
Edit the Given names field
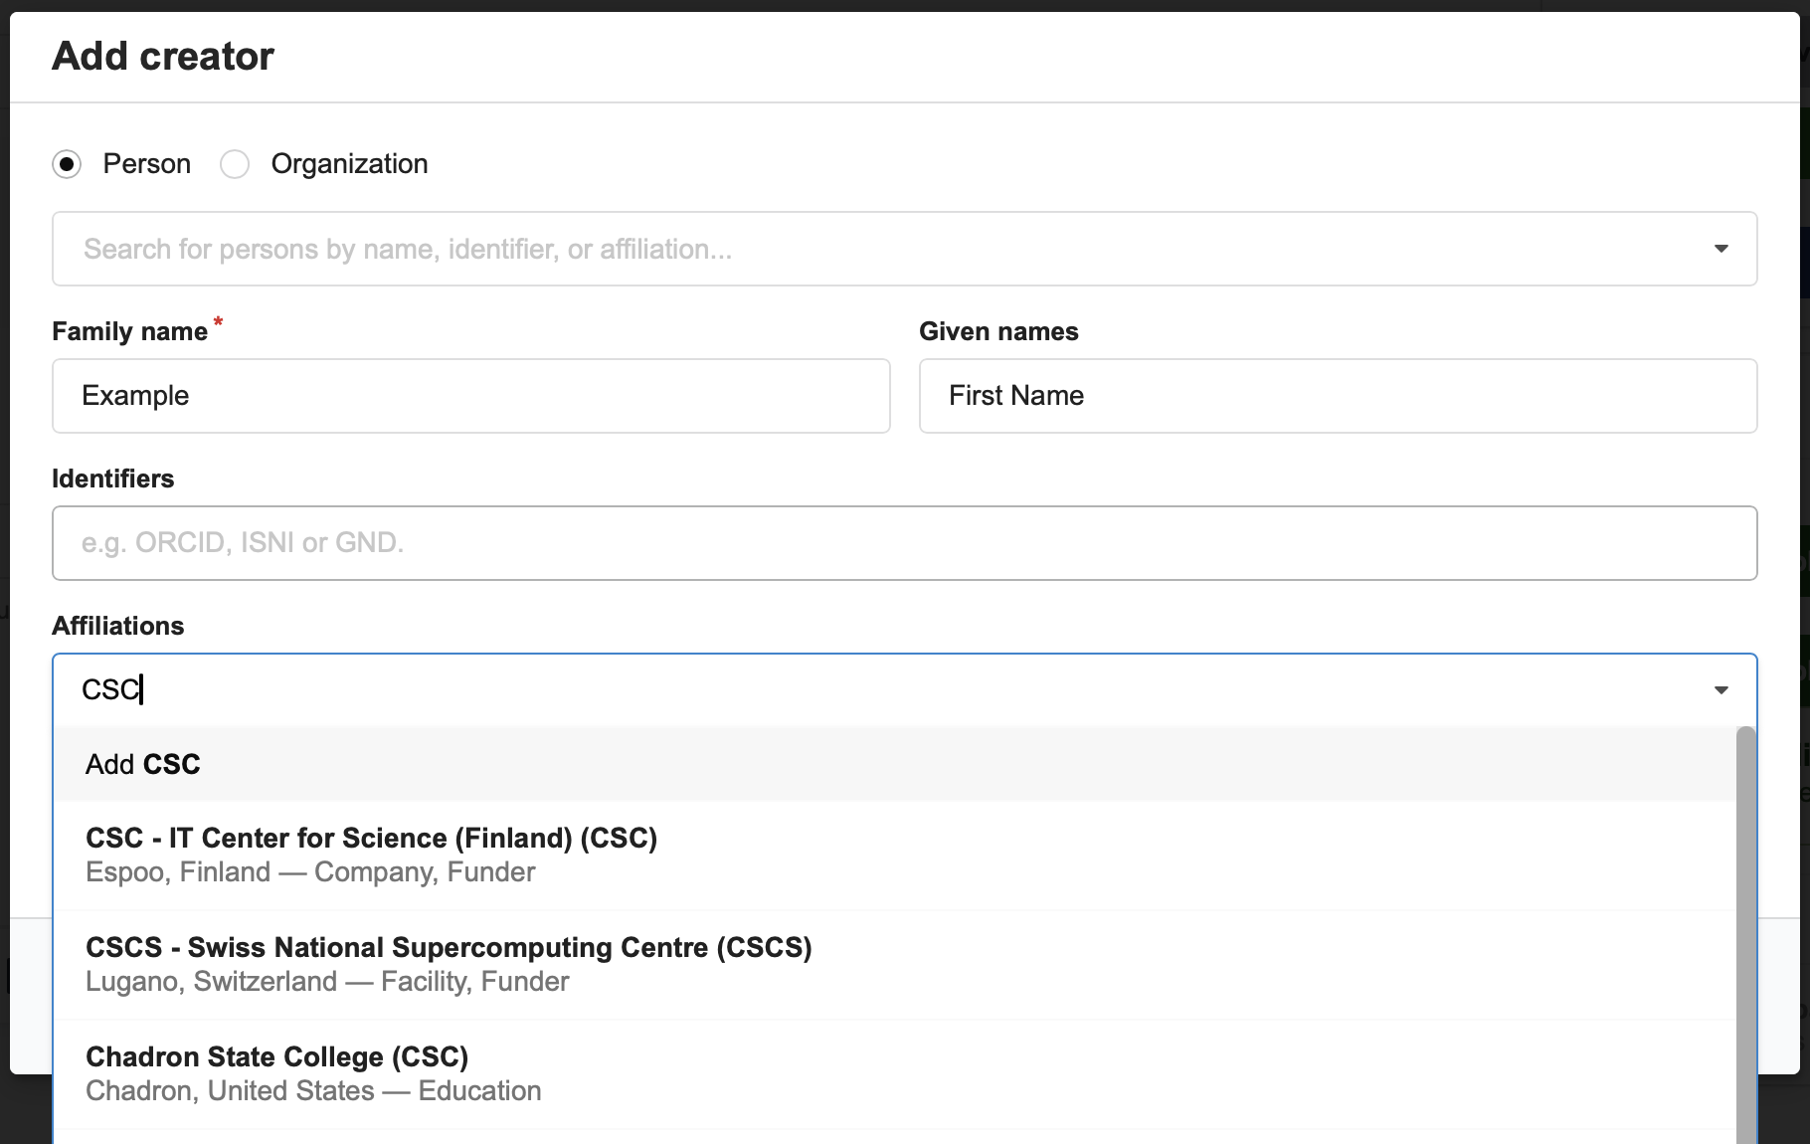[1337, 396]
